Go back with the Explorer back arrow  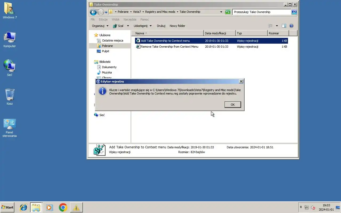pyautogui.click(x=93, y=12)
